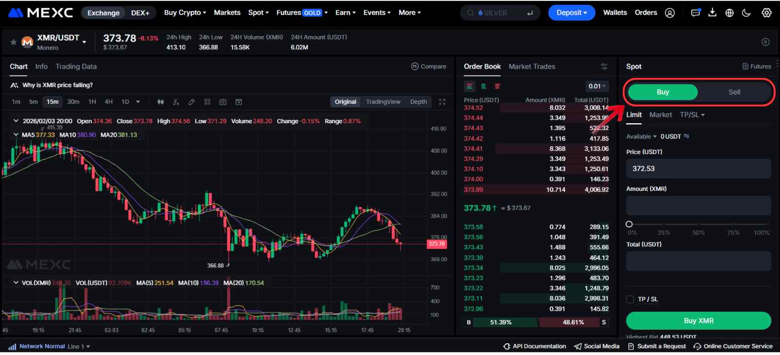Select the Original chart view
The image size is (780, 355).
click(345, 102)
